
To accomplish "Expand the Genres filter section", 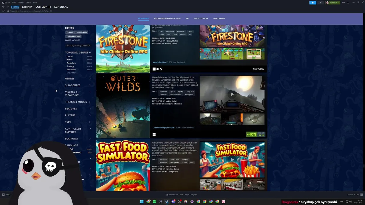I will tap(78, 79).
